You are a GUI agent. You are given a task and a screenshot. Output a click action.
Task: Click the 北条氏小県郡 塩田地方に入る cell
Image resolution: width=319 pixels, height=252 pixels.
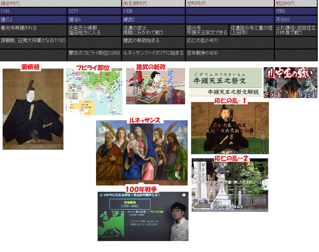(94, 30)
